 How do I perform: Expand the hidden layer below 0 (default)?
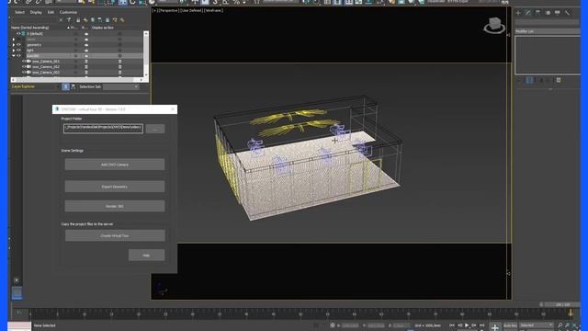click(14, 39)
